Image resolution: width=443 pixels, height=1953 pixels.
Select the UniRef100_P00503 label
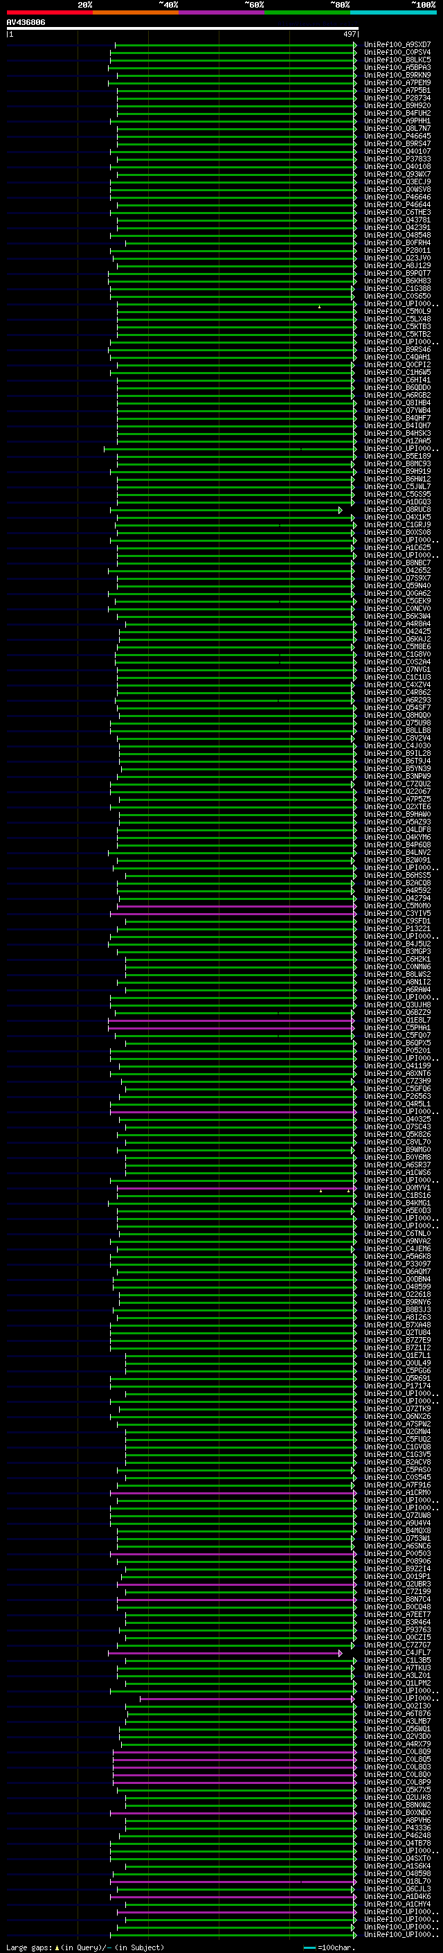(x=397, y=1554)
